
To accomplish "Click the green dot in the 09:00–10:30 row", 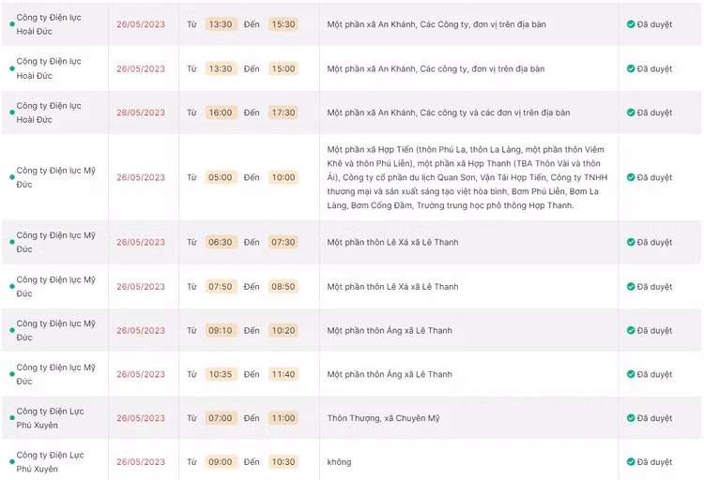I will tap(11, 462).
